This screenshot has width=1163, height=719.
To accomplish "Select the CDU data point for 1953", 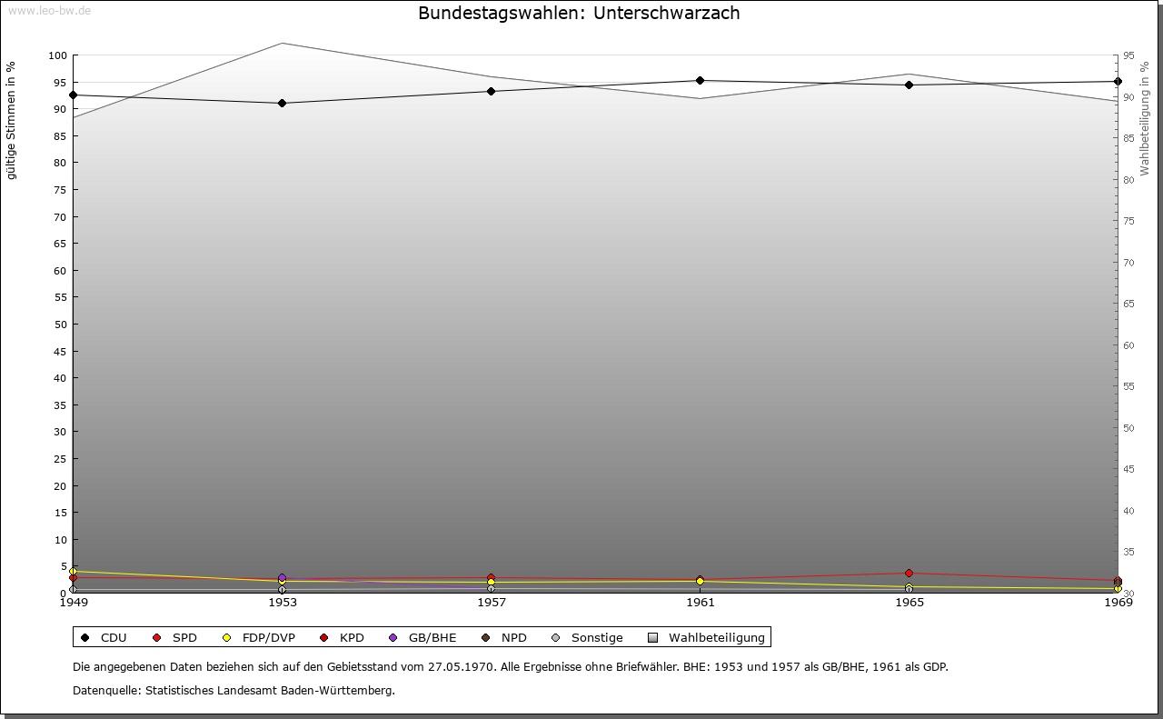I will (283, 104).
